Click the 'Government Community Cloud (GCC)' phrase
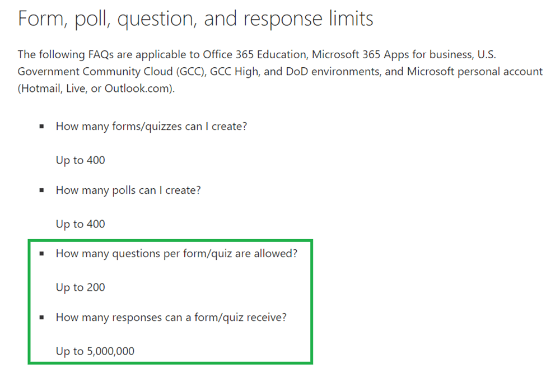The width and height of the screenshot is (546, 377). coord(111,72)
